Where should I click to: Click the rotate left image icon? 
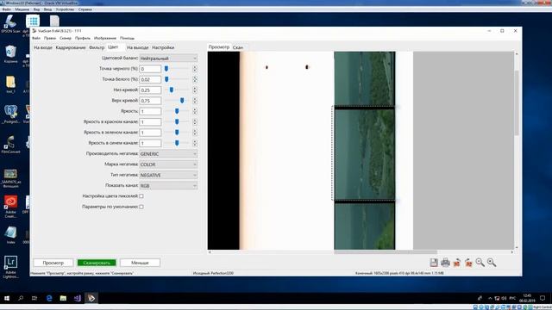pos(457,263)
